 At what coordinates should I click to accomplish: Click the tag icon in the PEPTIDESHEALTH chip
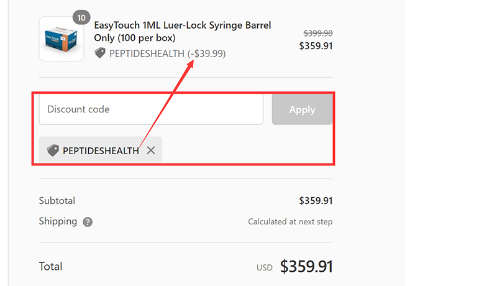[x=53, y=150]
